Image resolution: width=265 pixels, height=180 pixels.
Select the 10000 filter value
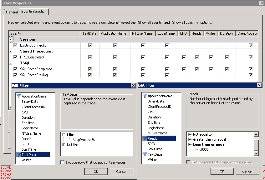[204, 149]
